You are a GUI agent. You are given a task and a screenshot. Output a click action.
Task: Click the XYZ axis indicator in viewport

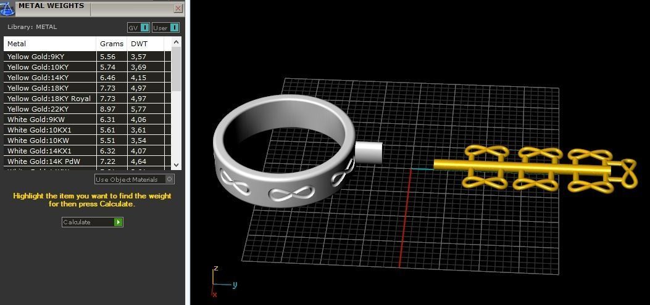[x=223, y=282]
